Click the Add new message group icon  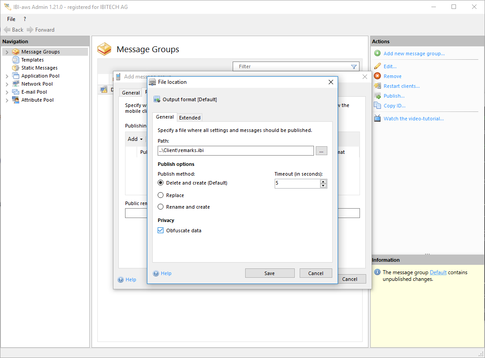click(x=377, y=53)
